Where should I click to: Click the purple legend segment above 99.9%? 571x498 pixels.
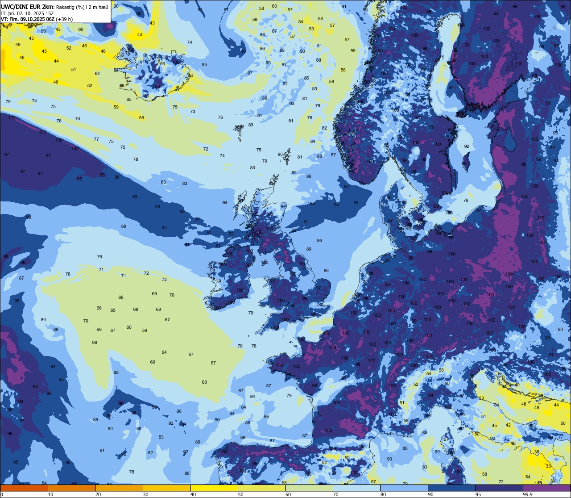pyautogui.click(x=546, y=488)
